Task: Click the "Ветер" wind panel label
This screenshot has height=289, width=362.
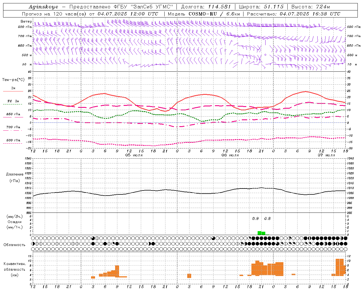Action: point(26,21)
